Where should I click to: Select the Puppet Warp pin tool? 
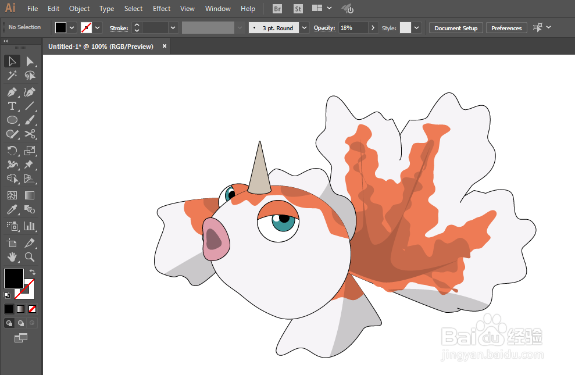[x=30, y=165]
